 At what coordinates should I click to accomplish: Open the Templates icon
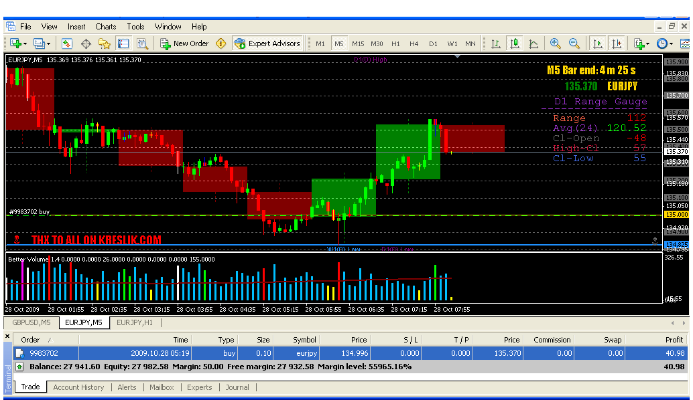[x=684, y=43]
